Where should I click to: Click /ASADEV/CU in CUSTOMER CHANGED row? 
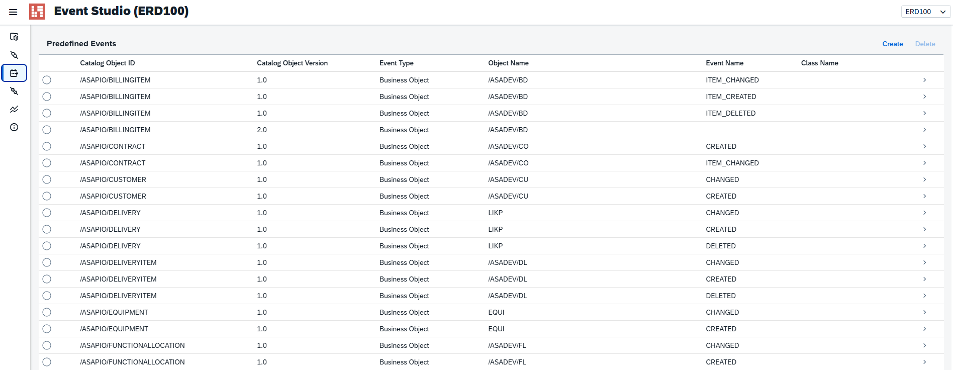coord(508,179)
